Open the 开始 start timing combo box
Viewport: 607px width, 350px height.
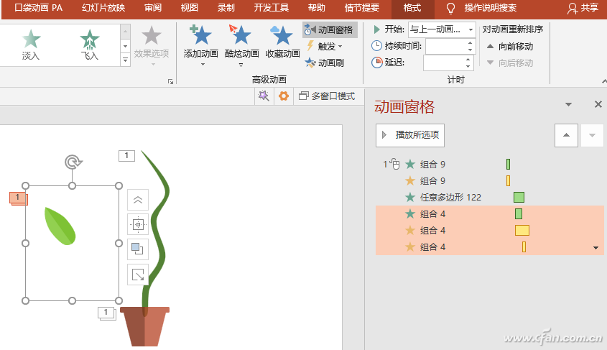tap(442, 29)
